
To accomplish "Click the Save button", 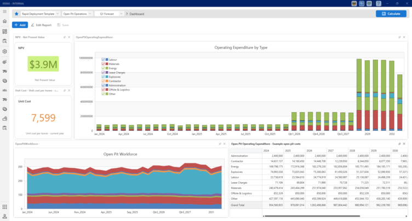I will pyautogui.click(x=63, y=25).
